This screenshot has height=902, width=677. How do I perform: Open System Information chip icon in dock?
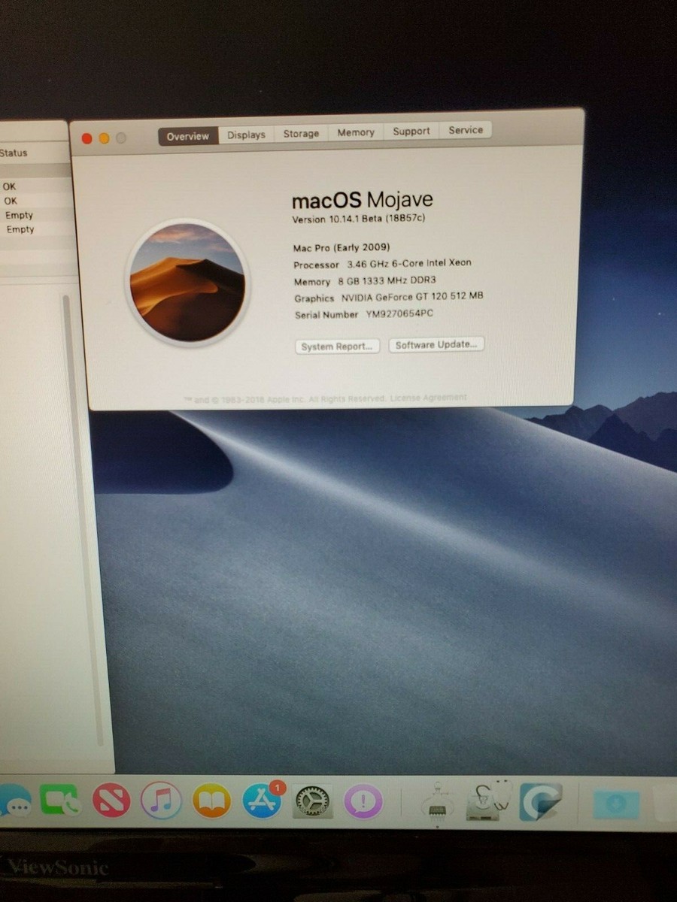(x=437, y=801)
